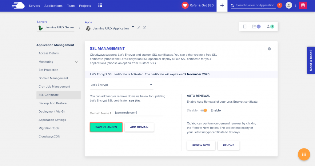Expand the application selector dropdown arrow
The image size is (315, 166).
(133, 27)
